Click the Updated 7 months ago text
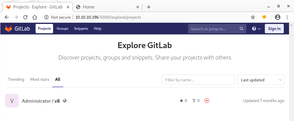Viewport: 294px width, 121px height. (264, 101)
